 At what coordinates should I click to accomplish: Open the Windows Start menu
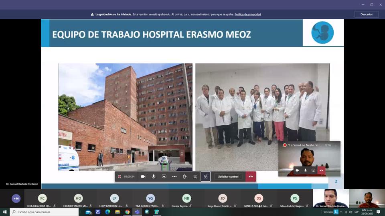coord(5,212)
